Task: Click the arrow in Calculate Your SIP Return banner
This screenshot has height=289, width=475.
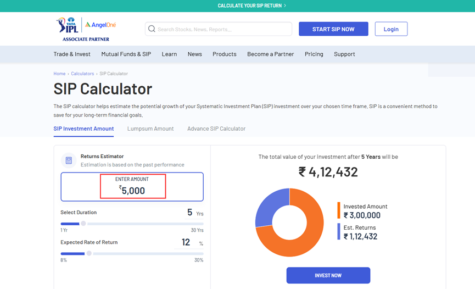Action: pos(285,5)
